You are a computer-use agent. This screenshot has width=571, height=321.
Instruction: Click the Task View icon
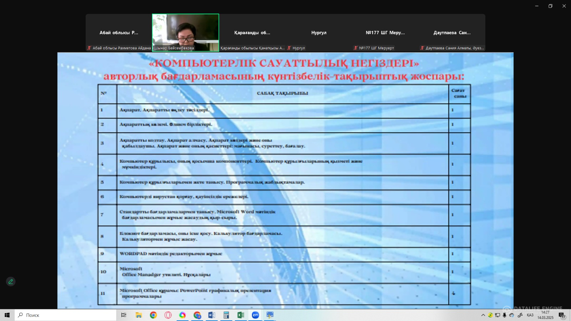[123, 315]
